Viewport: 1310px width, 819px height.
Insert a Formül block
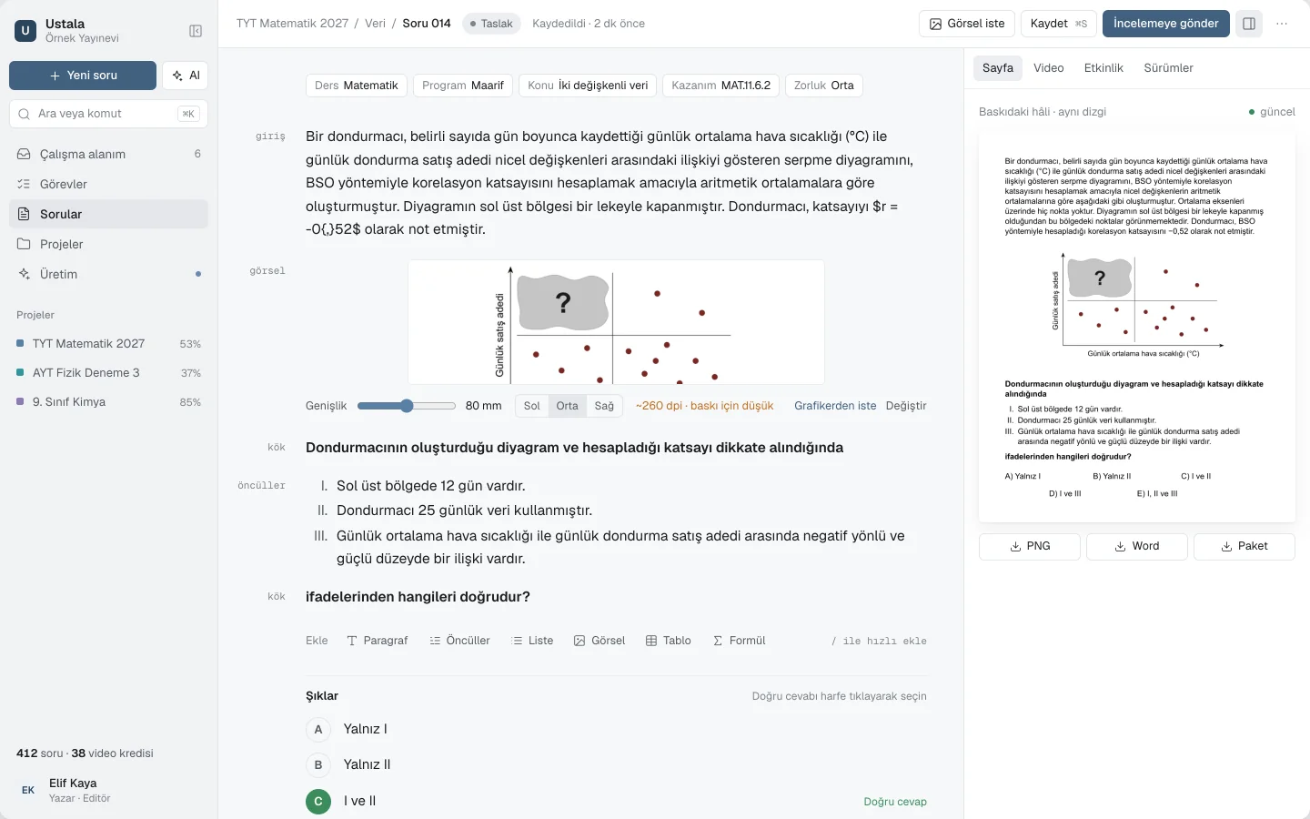(x=739, y=641)
